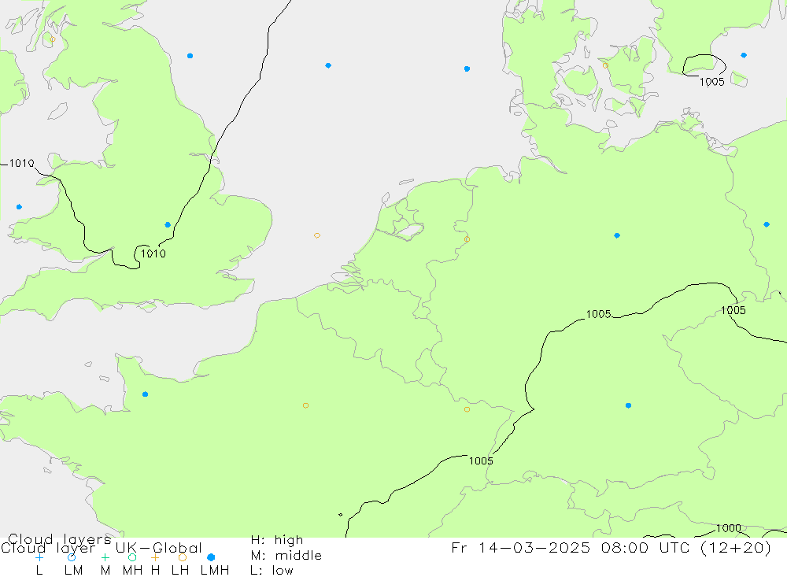The width and height of the screenshot is (787, 577).
Task: Select the orange circle marker in western Scotland
Action: click(53, 39)
